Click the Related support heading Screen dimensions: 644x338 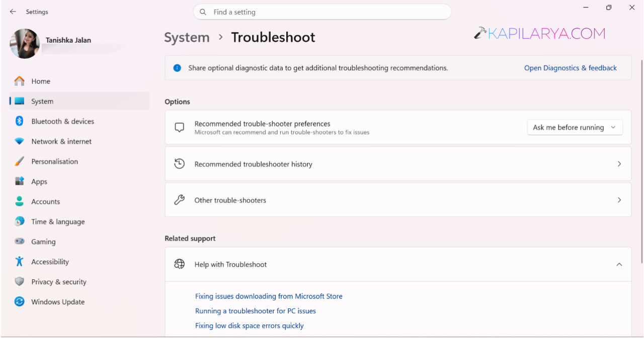(190, 239)
